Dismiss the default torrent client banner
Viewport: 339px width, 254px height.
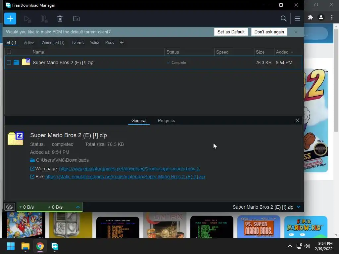[296, 32]
